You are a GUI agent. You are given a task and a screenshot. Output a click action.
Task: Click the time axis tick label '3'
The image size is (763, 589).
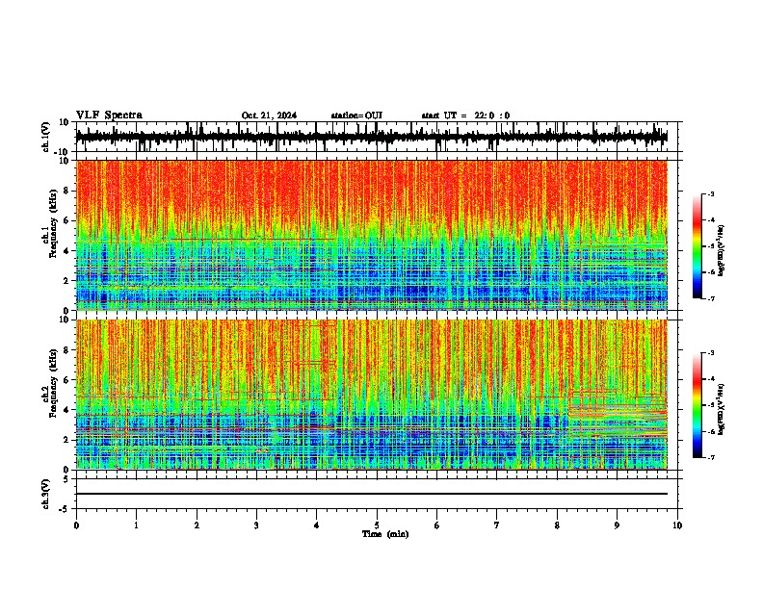(x=256, y=525)
